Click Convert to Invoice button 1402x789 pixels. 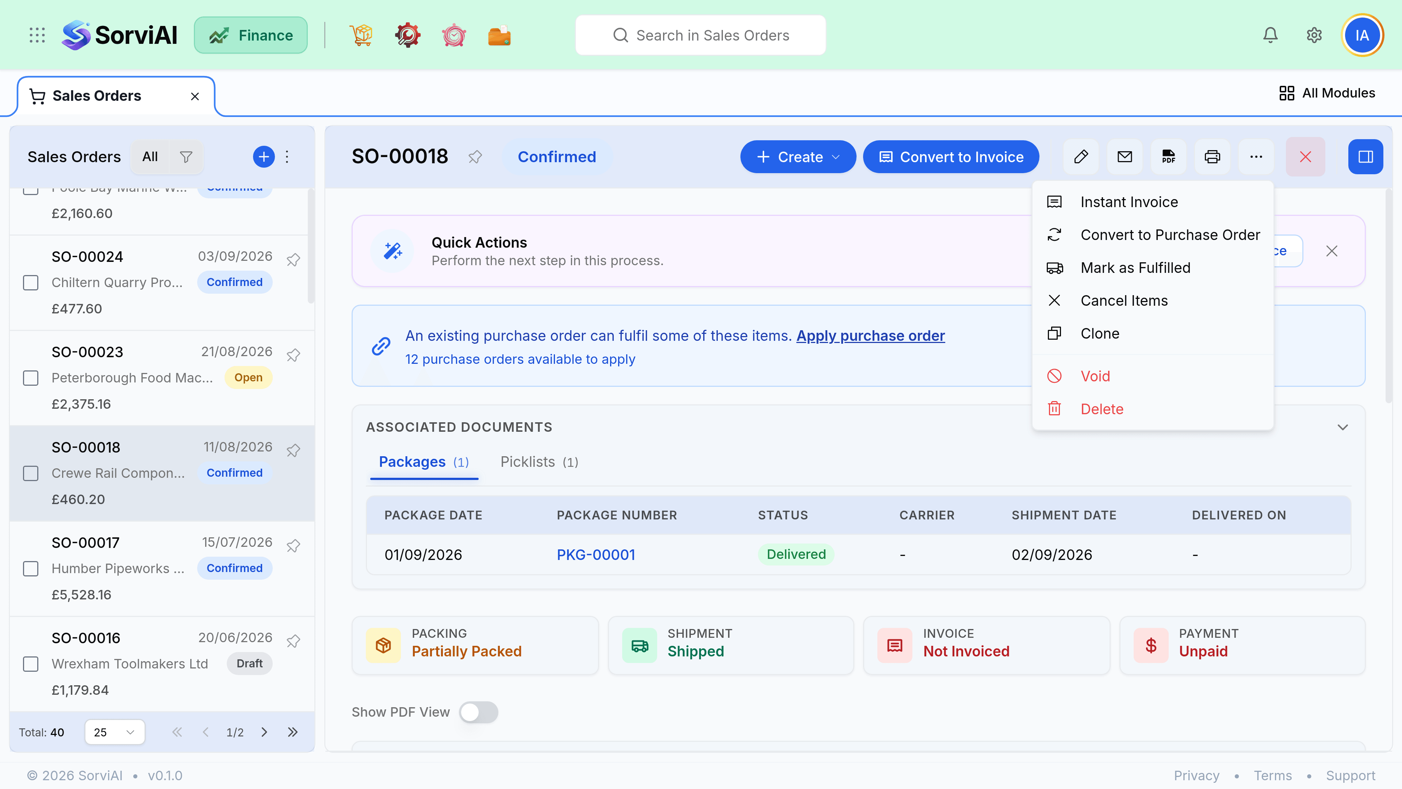(x=951, y=157)
